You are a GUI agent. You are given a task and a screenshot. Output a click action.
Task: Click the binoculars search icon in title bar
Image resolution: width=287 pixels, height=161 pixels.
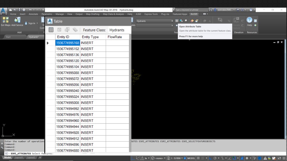(211, 10)
